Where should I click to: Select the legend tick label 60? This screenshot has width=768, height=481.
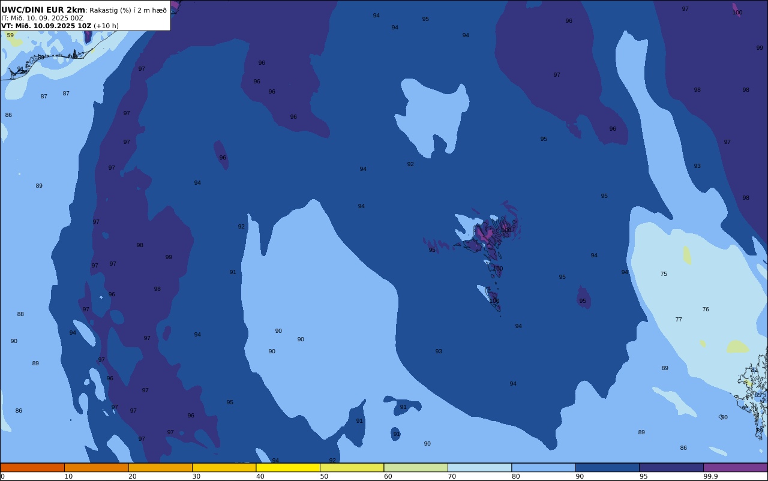point(388,476)
